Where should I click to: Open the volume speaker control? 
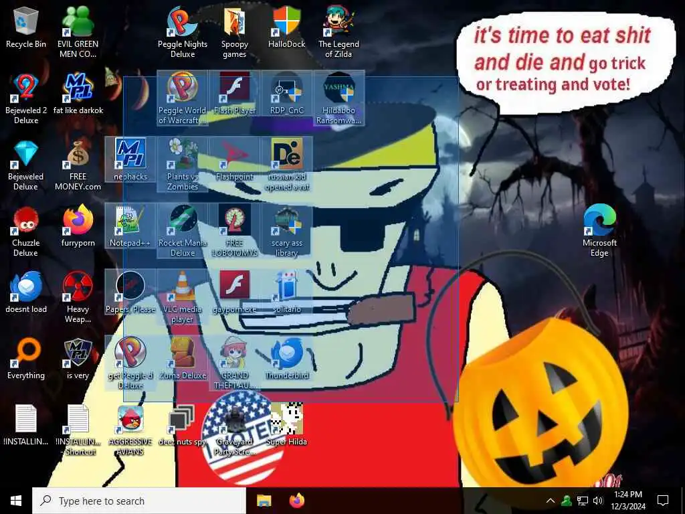pos(598,501)
